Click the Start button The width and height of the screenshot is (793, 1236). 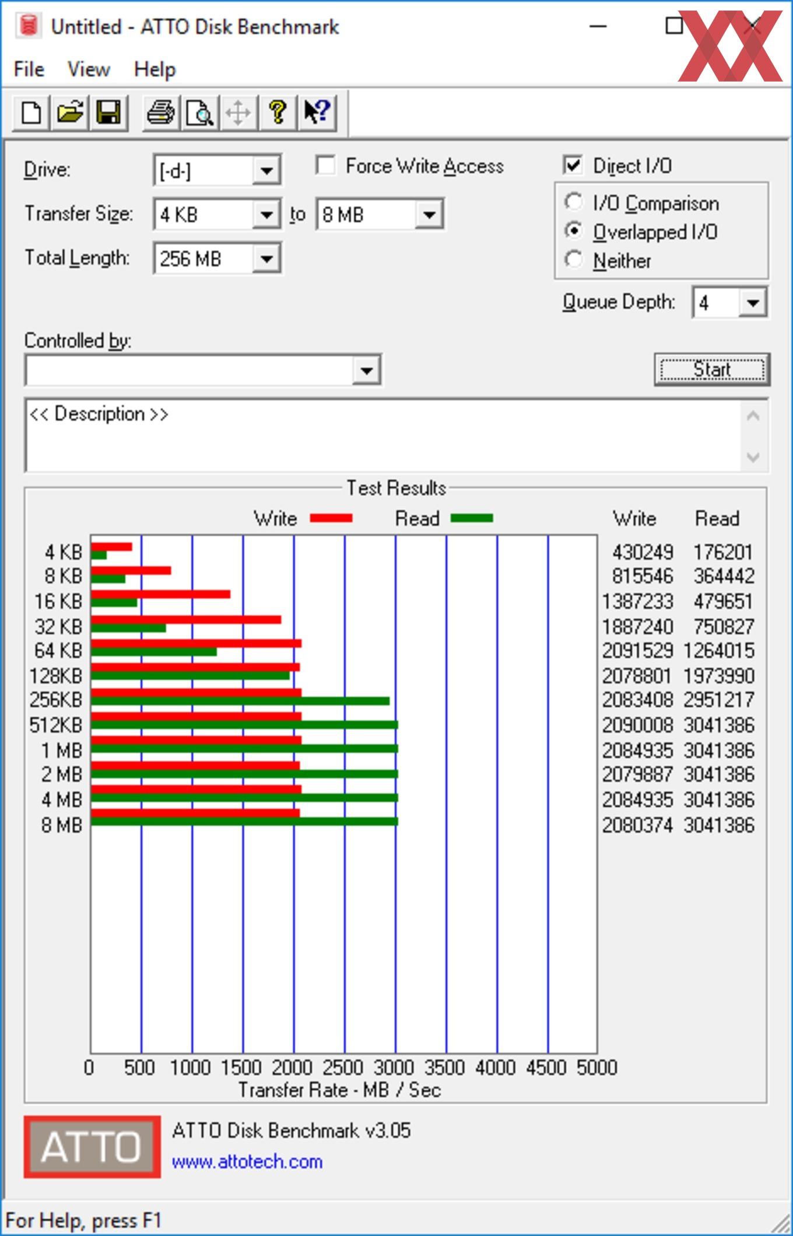pos(712,369)
